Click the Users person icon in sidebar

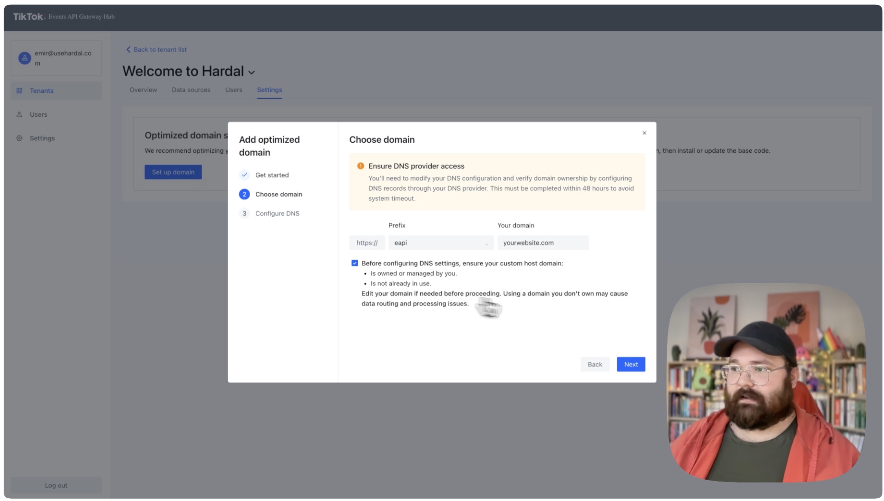click(x=19, y=114)
